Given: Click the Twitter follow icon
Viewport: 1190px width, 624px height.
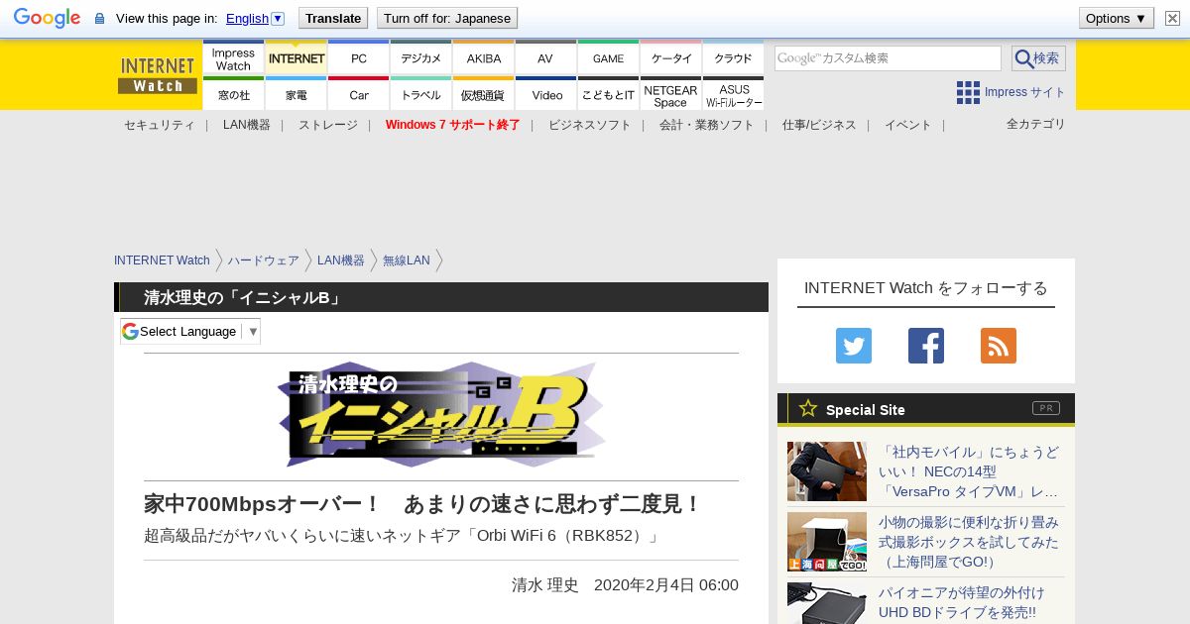Looking at the screenshot, I should click(x=854, y=346).
